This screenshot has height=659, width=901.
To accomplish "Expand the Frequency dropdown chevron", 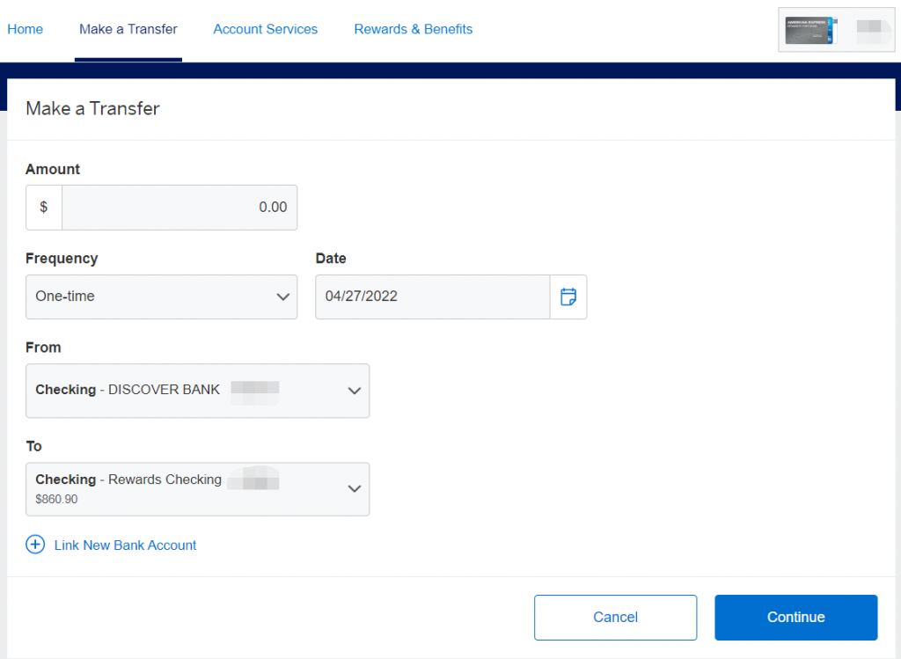I will pos(282,297).
